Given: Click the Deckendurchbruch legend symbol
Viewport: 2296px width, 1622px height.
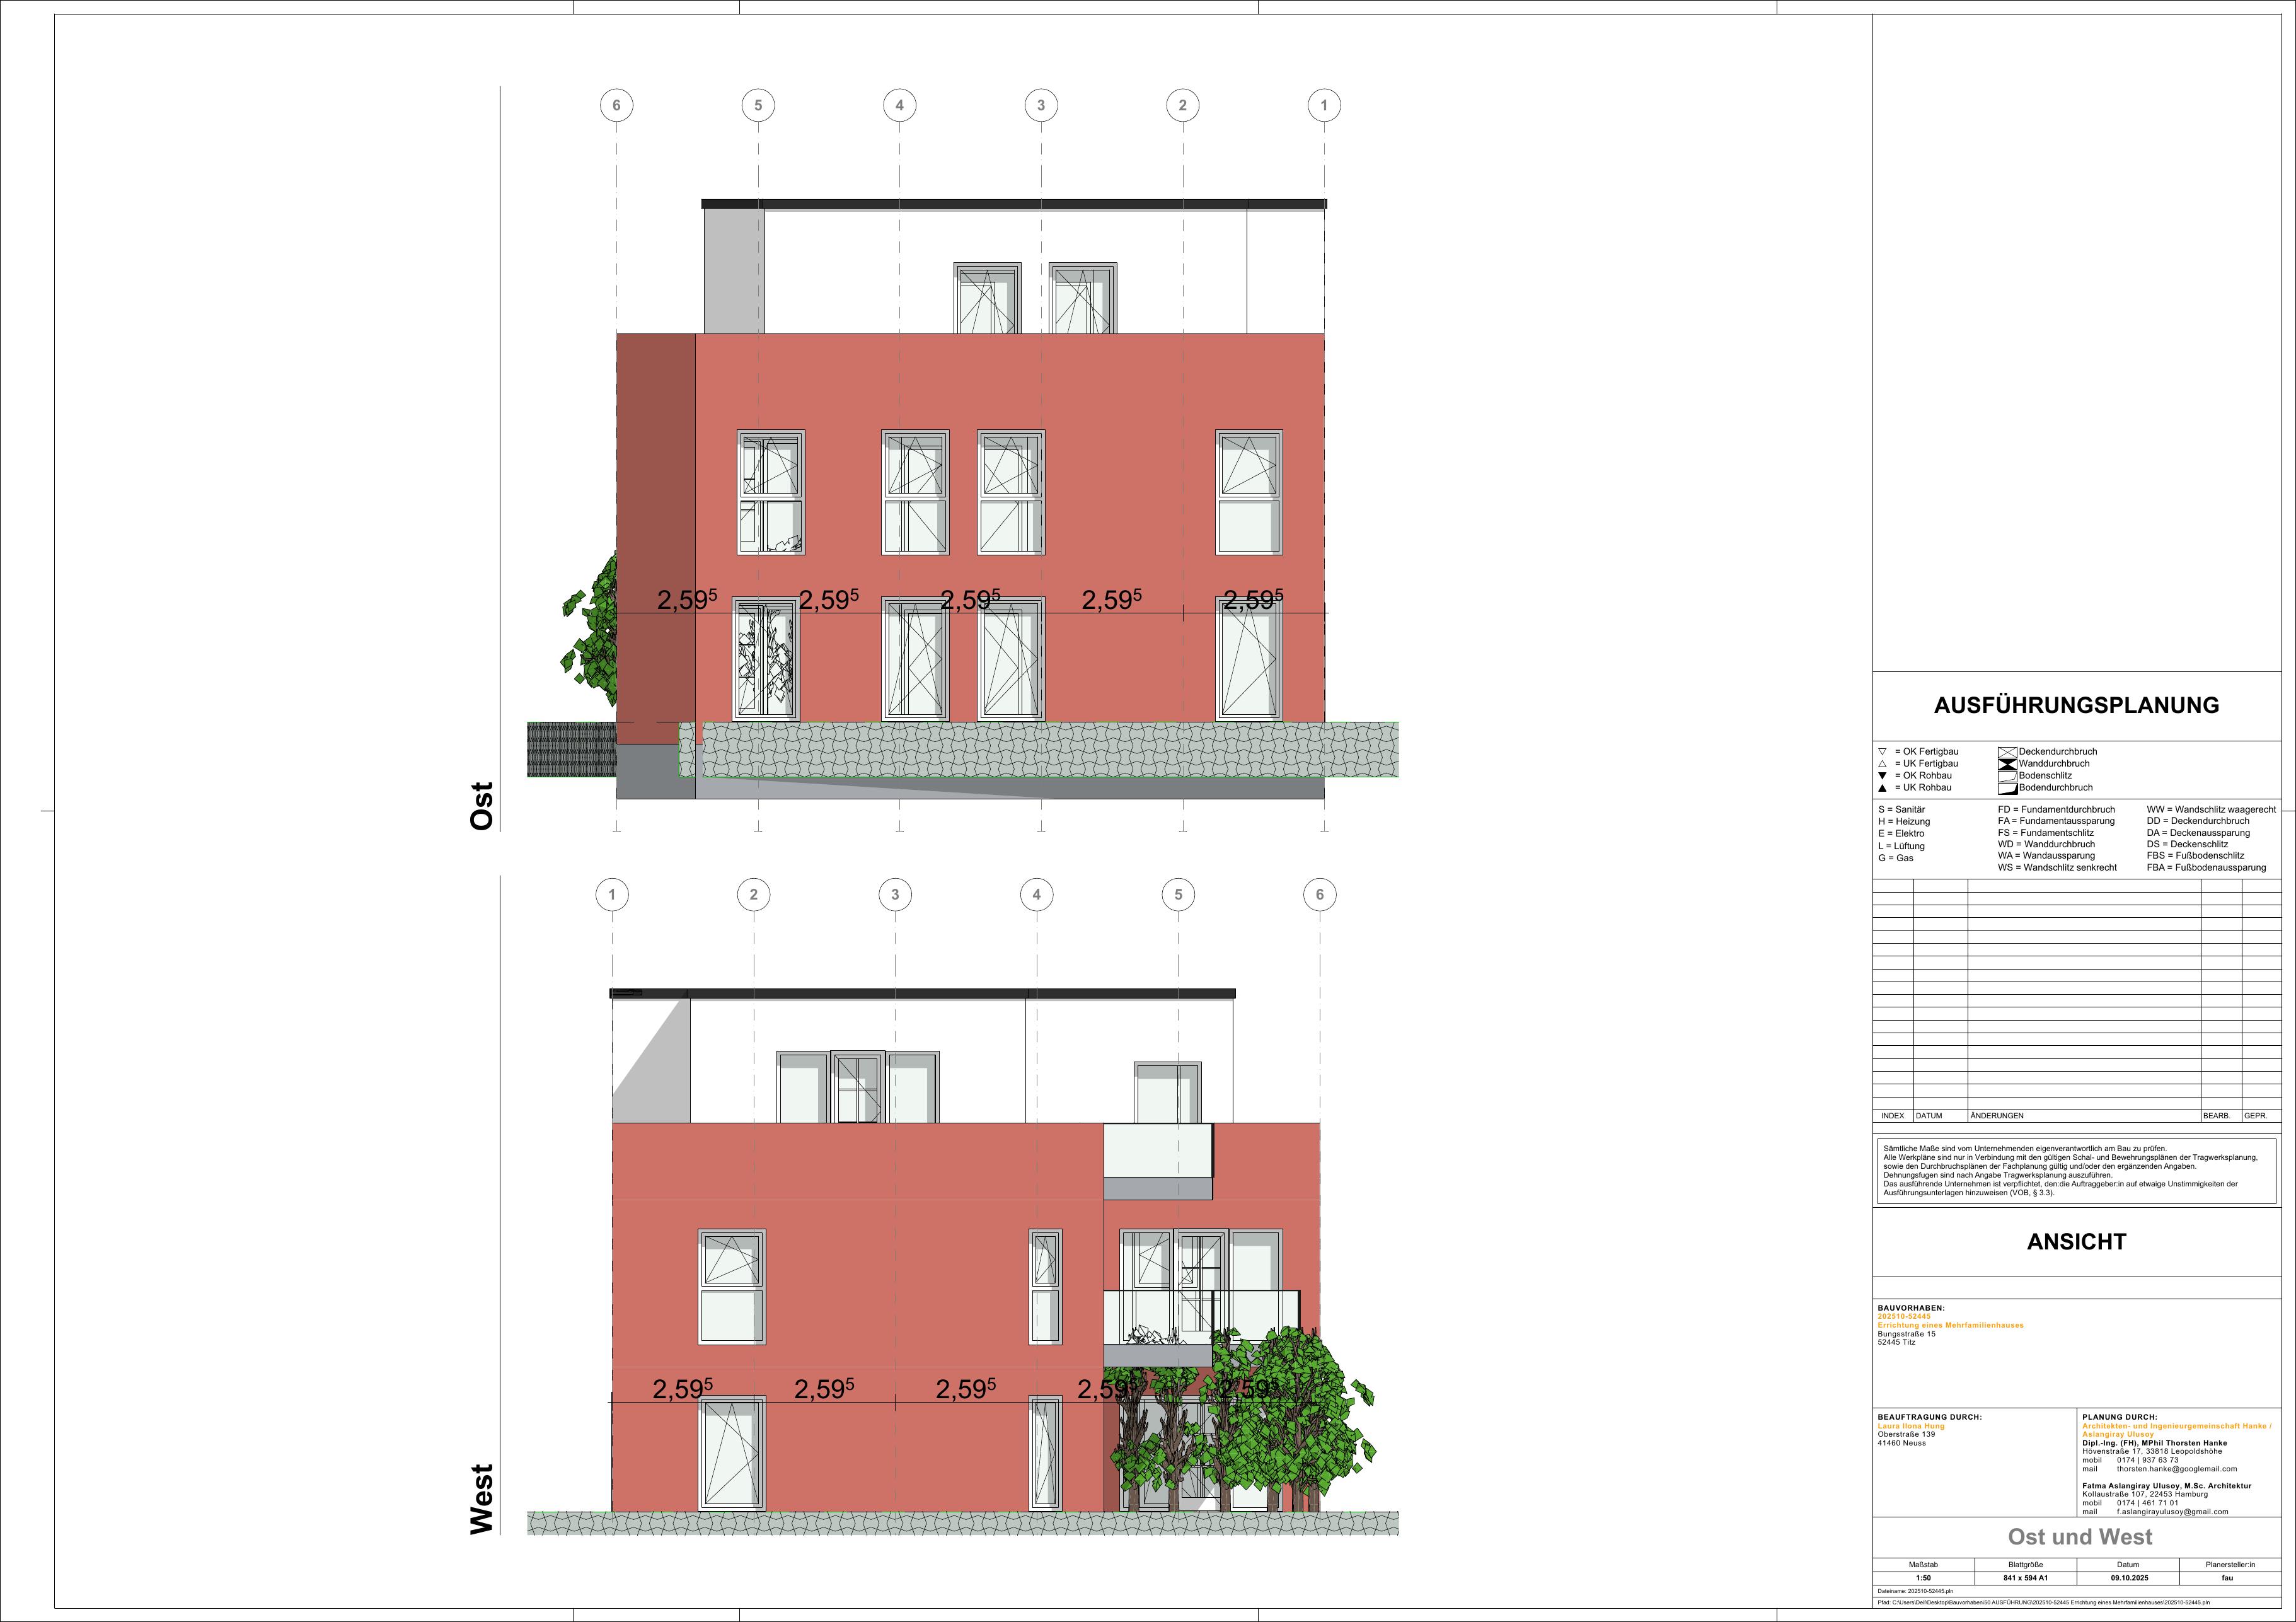Looking at the screenshot, I should point(2007,752).
